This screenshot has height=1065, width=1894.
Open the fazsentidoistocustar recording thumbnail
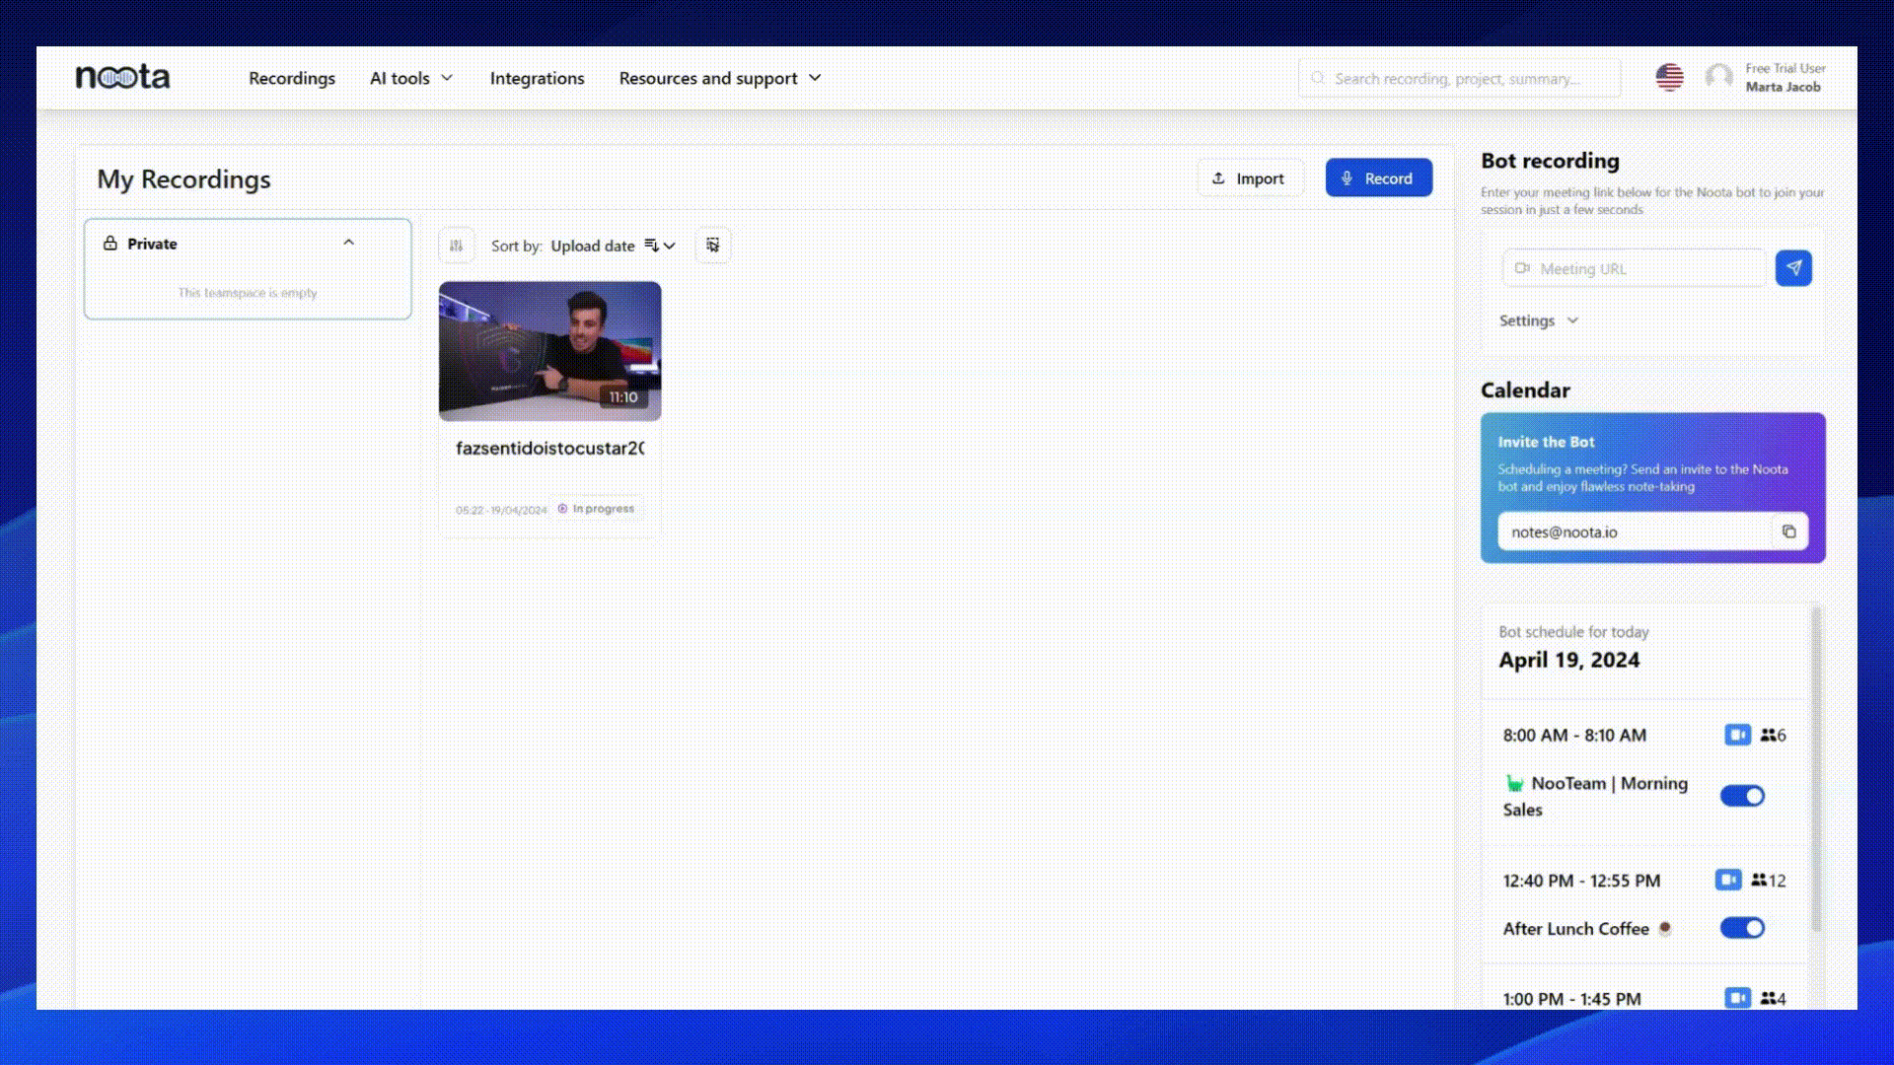coord(549,351)
